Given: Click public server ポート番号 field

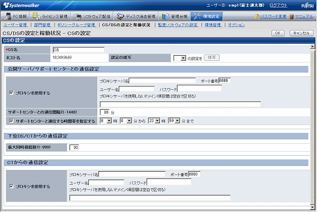Looking at the screenshot, I should [x=225, y=81].
